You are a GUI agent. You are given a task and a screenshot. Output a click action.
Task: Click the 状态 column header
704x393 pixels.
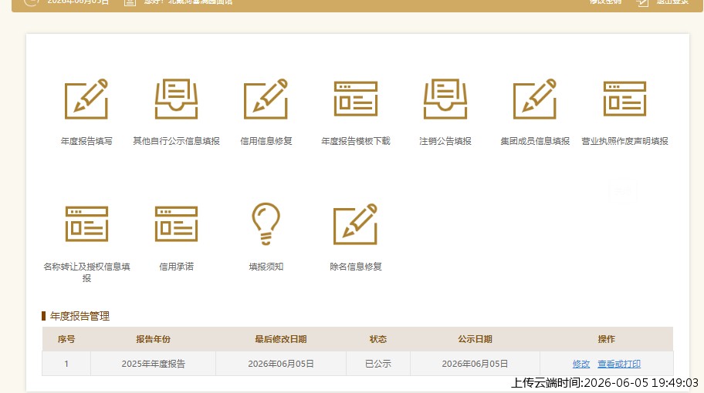tap(378, 339)
